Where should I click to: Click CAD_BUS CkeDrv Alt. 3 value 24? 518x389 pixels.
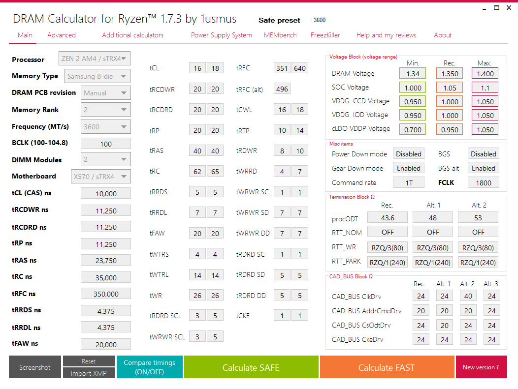[491, 339]
